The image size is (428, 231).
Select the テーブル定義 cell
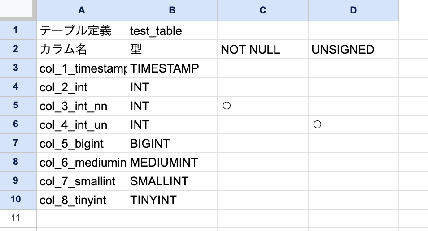pos(81,31)
